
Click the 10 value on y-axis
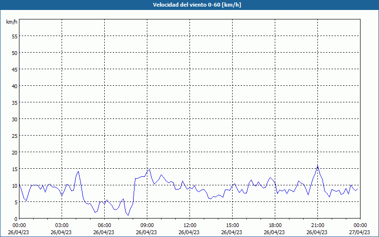(15, 186)
